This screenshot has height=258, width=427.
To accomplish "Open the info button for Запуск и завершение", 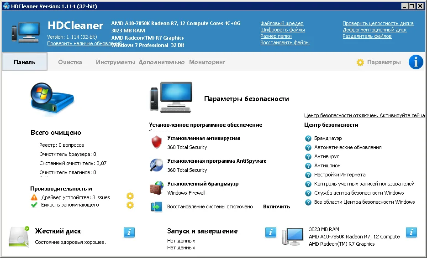I will (271, 232).
